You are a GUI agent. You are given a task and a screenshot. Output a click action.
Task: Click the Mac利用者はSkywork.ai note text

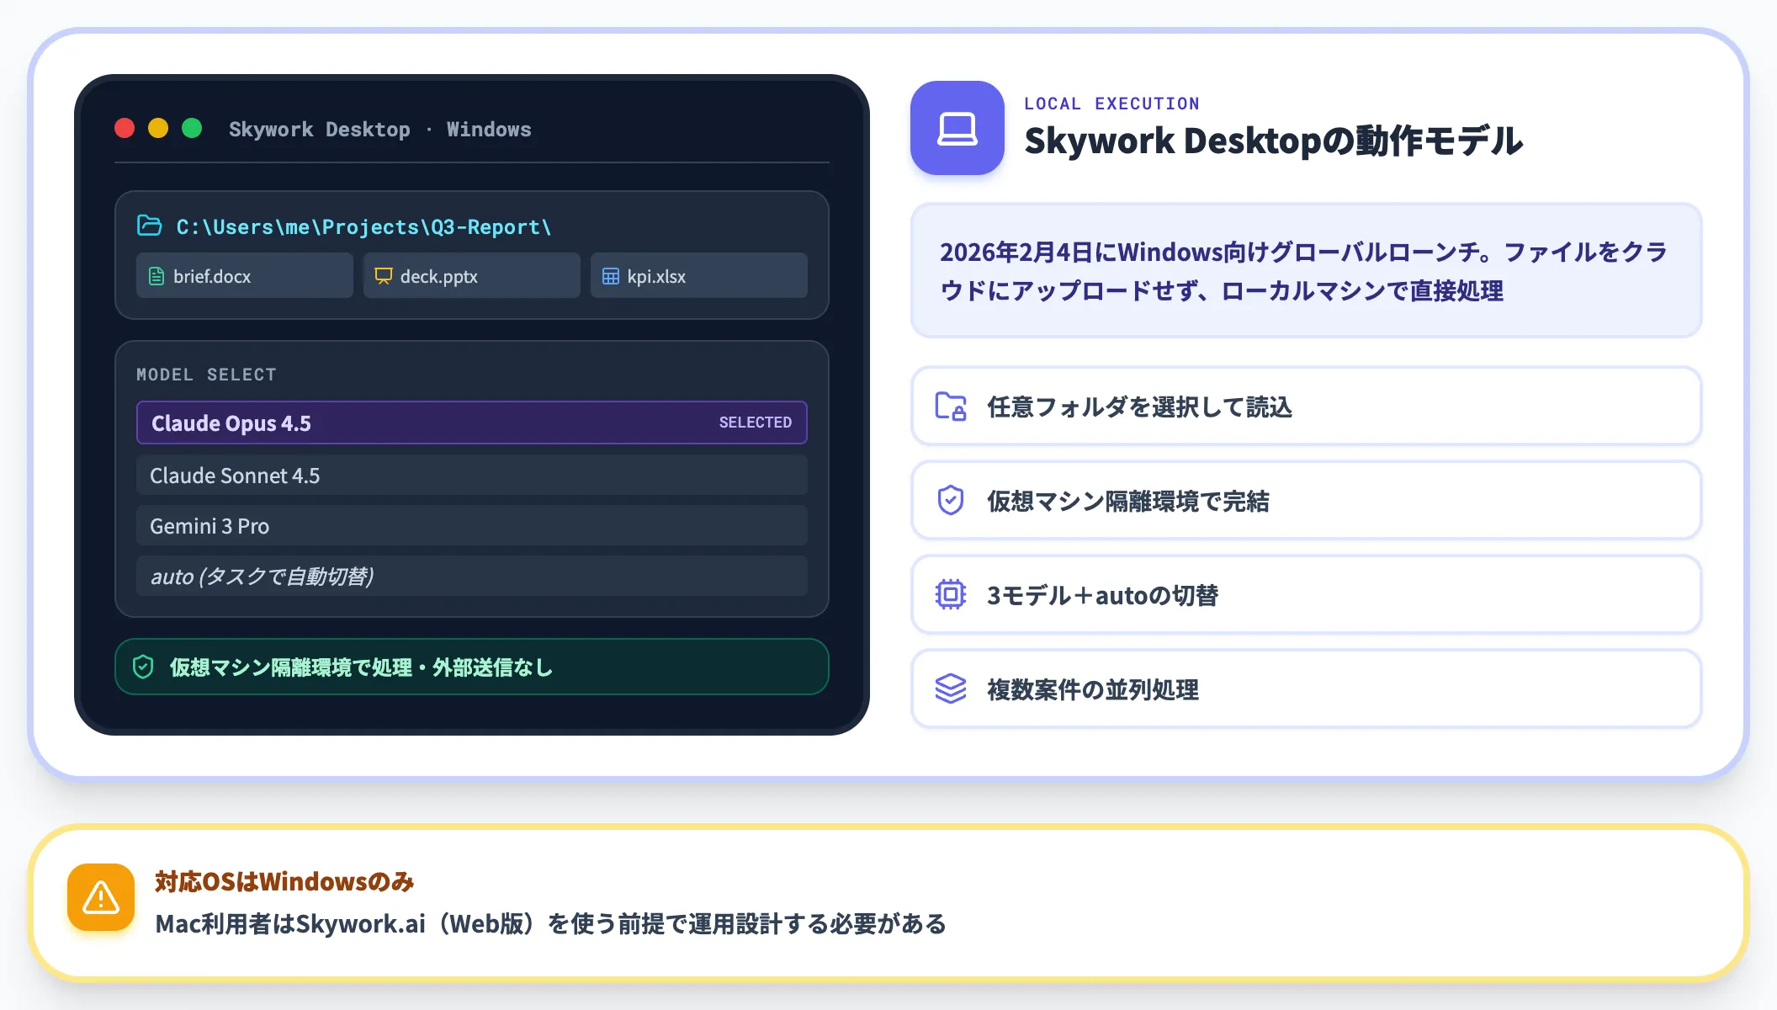tap(551, 924)
